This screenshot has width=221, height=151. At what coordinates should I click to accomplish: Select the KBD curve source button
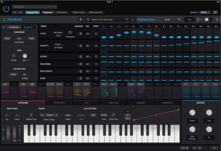point(128,118)
